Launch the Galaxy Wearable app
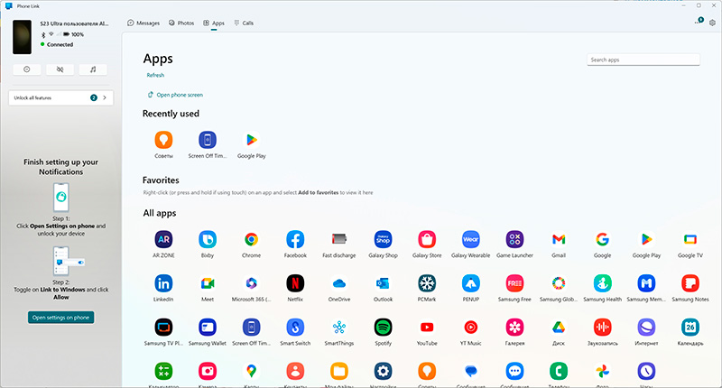722x388 pixels. tap(470, 239)
